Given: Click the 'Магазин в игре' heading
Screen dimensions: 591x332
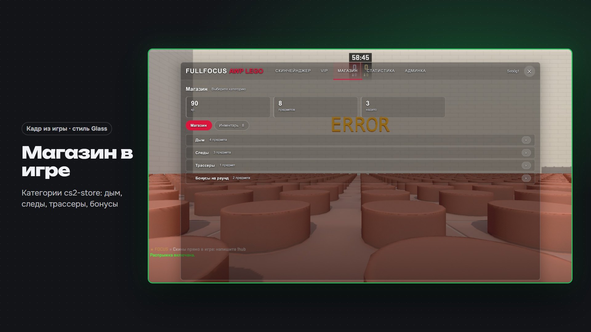Looking at the screenshot, I should [77, 161].
